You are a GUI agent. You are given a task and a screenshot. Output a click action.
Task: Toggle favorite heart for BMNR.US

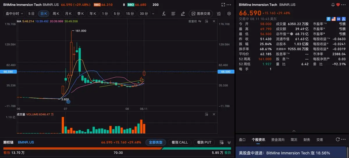[x=338, y=5]
